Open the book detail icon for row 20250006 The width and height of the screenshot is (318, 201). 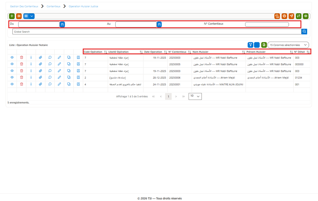pyautogui.click(x=78, y=77)
